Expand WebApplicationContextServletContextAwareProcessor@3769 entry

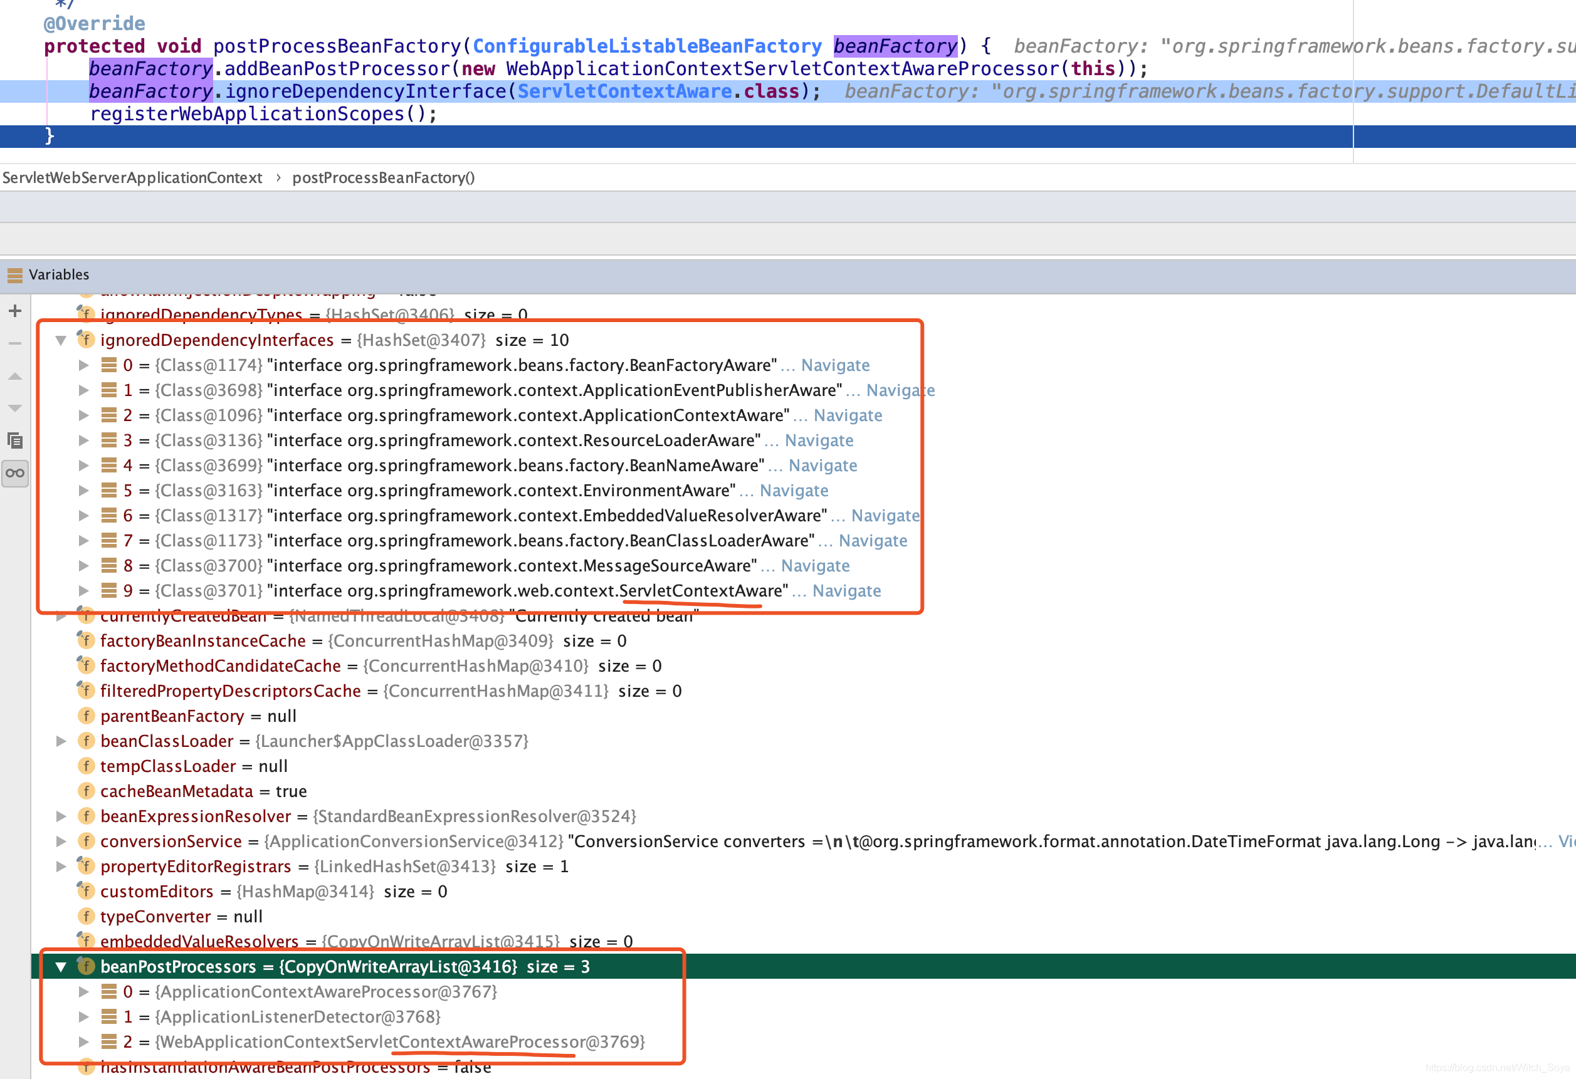tap(83, 1043)
